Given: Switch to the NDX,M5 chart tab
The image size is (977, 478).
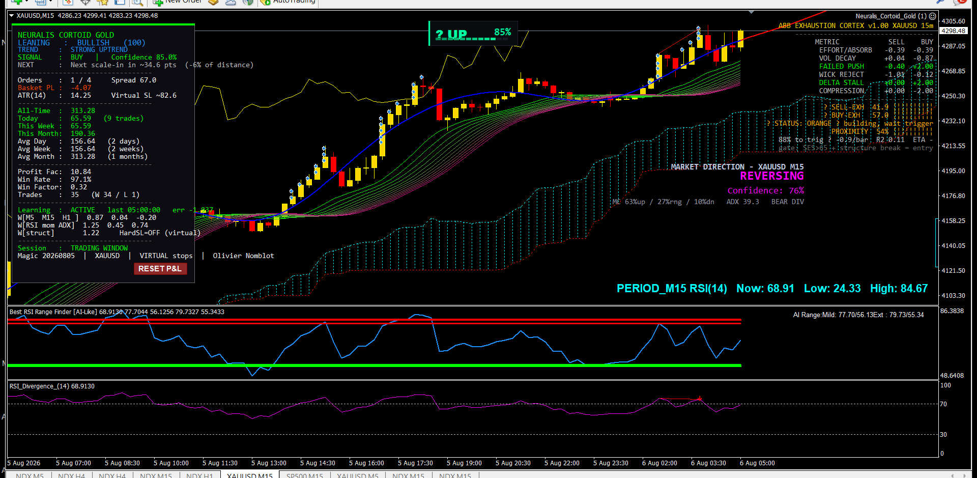Looking at the screenshot, I should 30,475.
